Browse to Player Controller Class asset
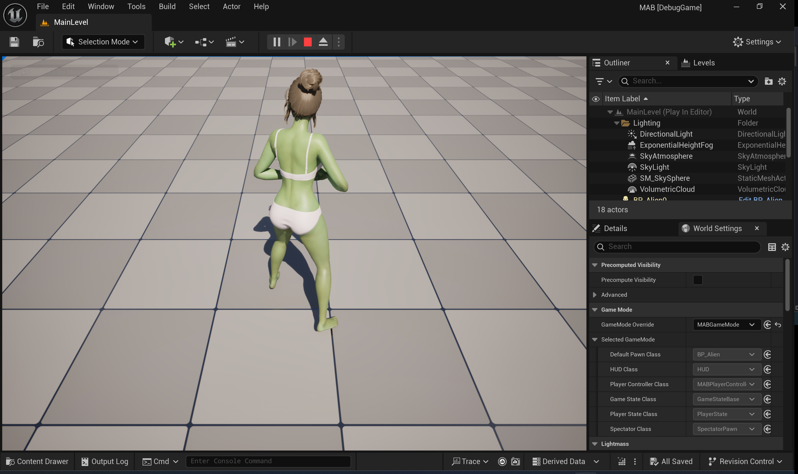 767,384
